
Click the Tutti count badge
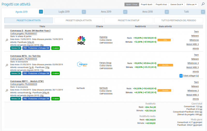[203, 12]
